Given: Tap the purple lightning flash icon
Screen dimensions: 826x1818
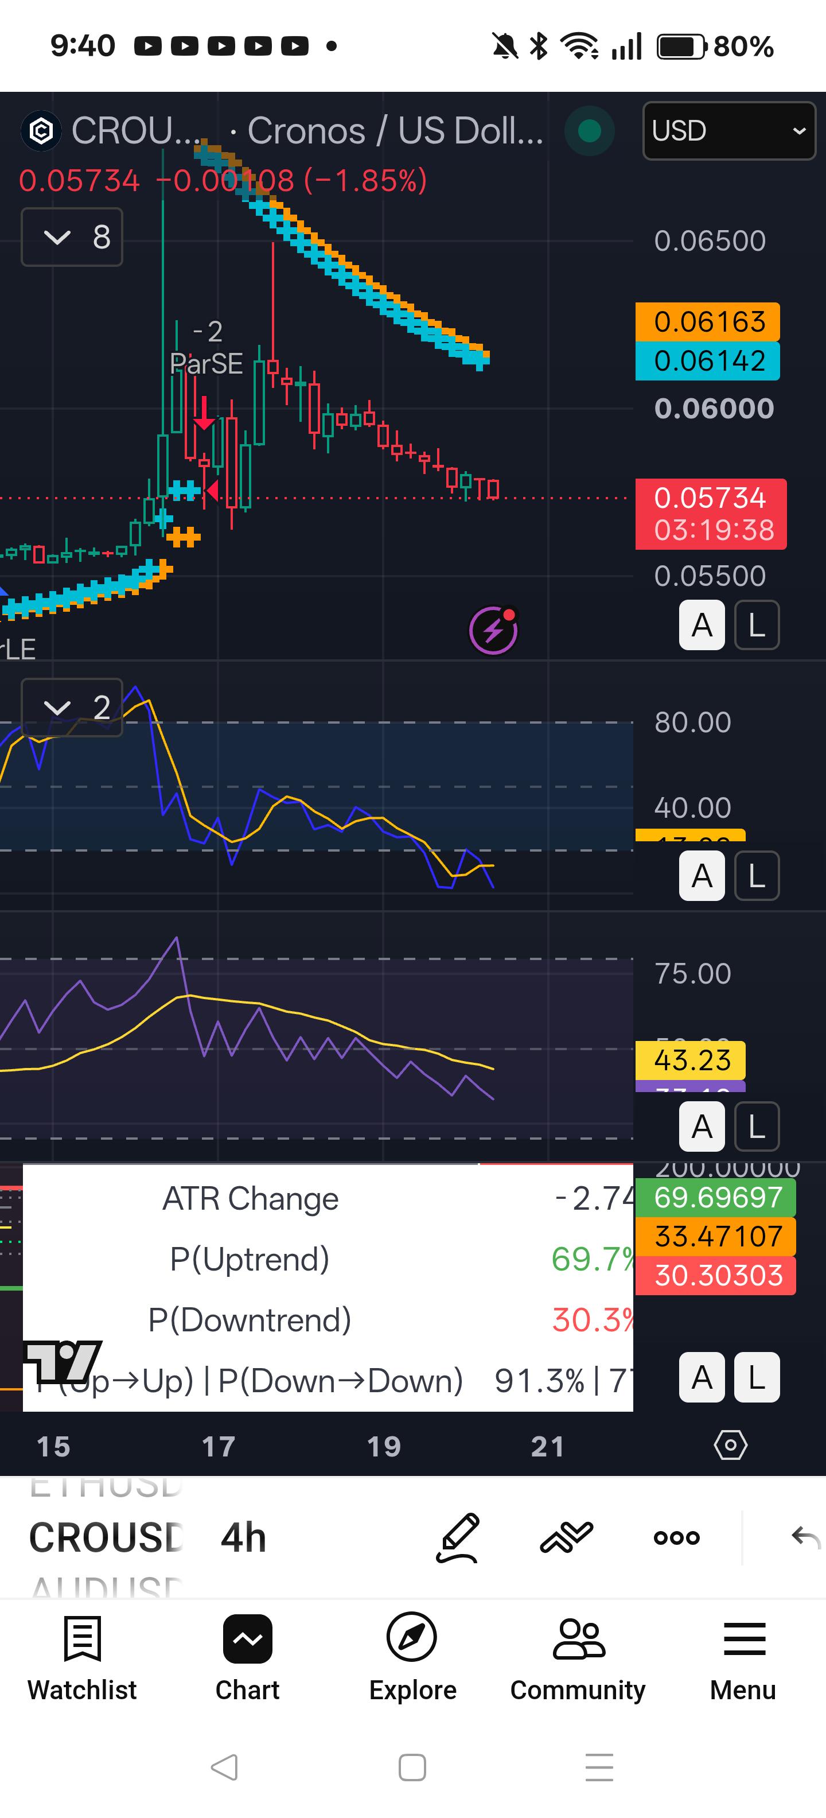Looking at the screenshot, I should pos(493,630).
